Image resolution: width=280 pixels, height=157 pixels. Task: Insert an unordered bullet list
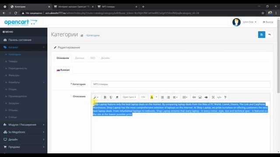(x=162, y=97)
